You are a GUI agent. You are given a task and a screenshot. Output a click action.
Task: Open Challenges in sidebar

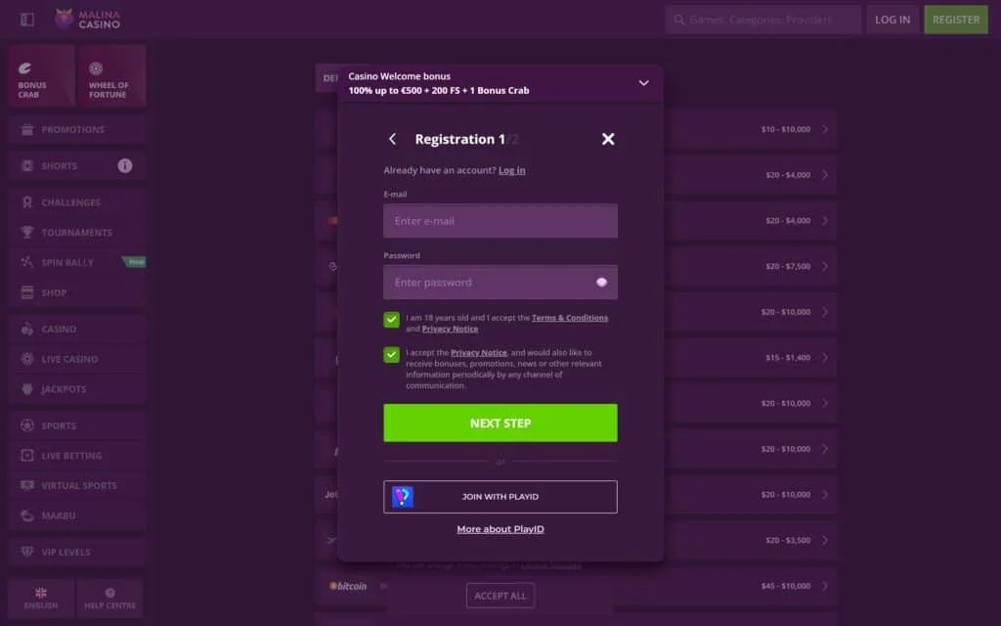point(77,202)
